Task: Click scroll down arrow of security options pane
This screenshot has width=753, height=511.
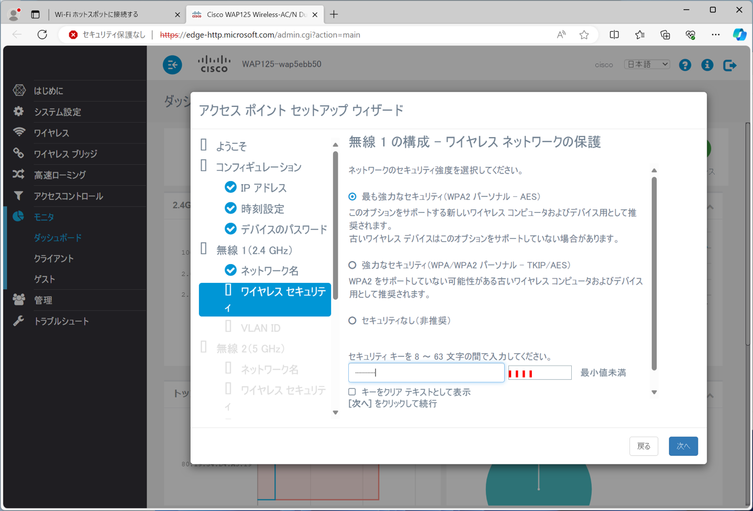Action: (654, 392)
